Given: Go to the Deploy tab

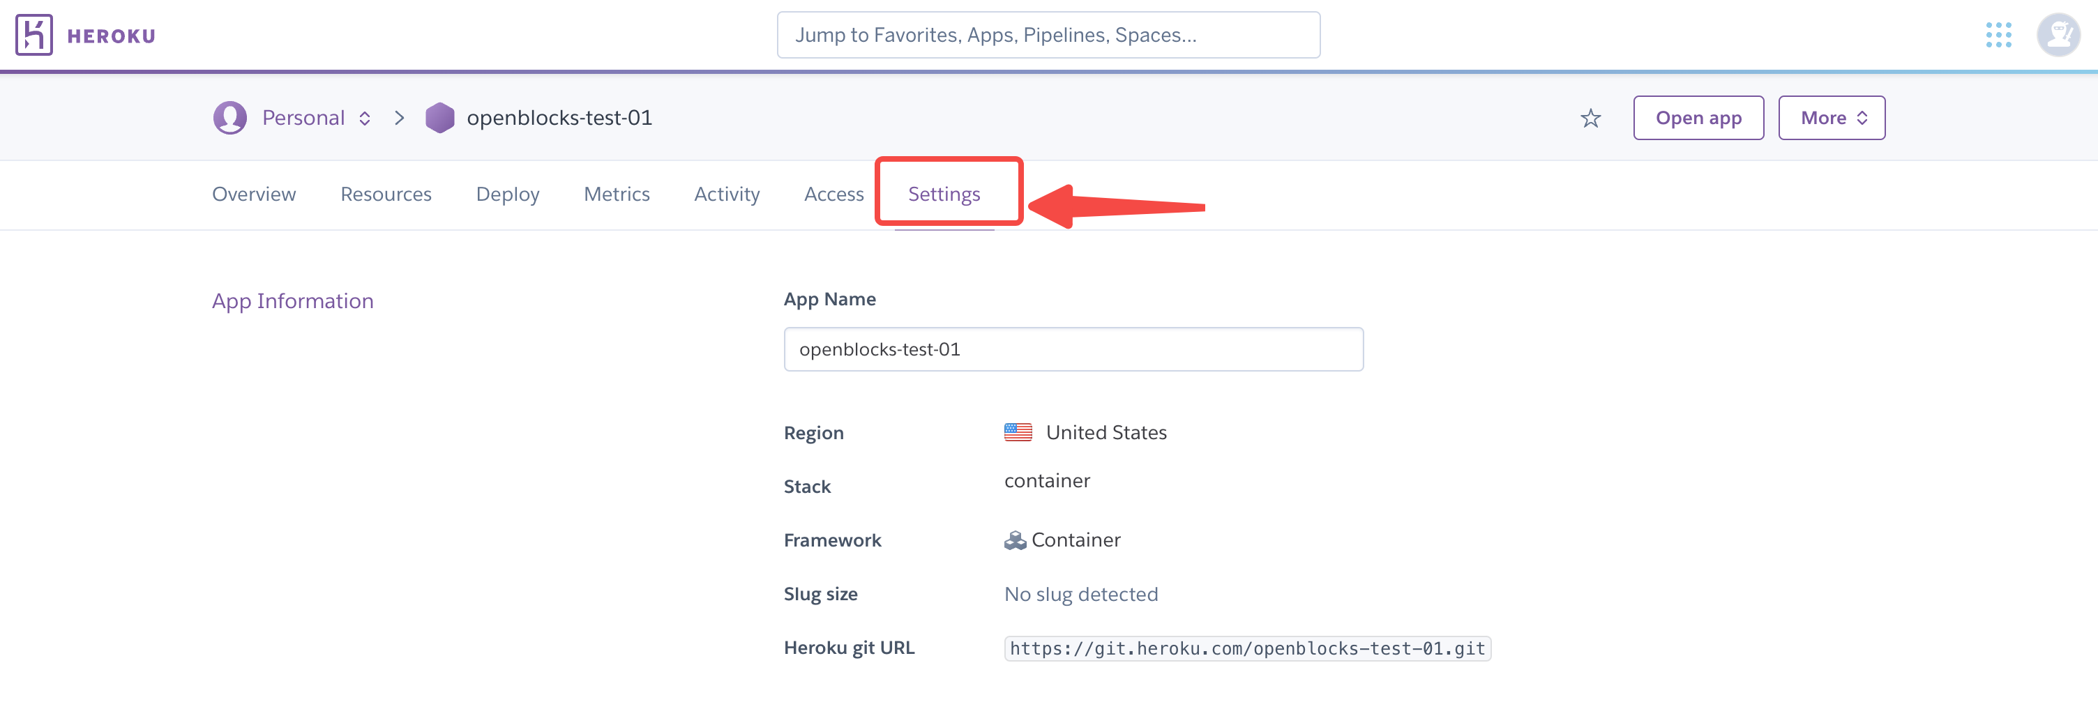Looking at the screenshot, I should tap(507, 194).
